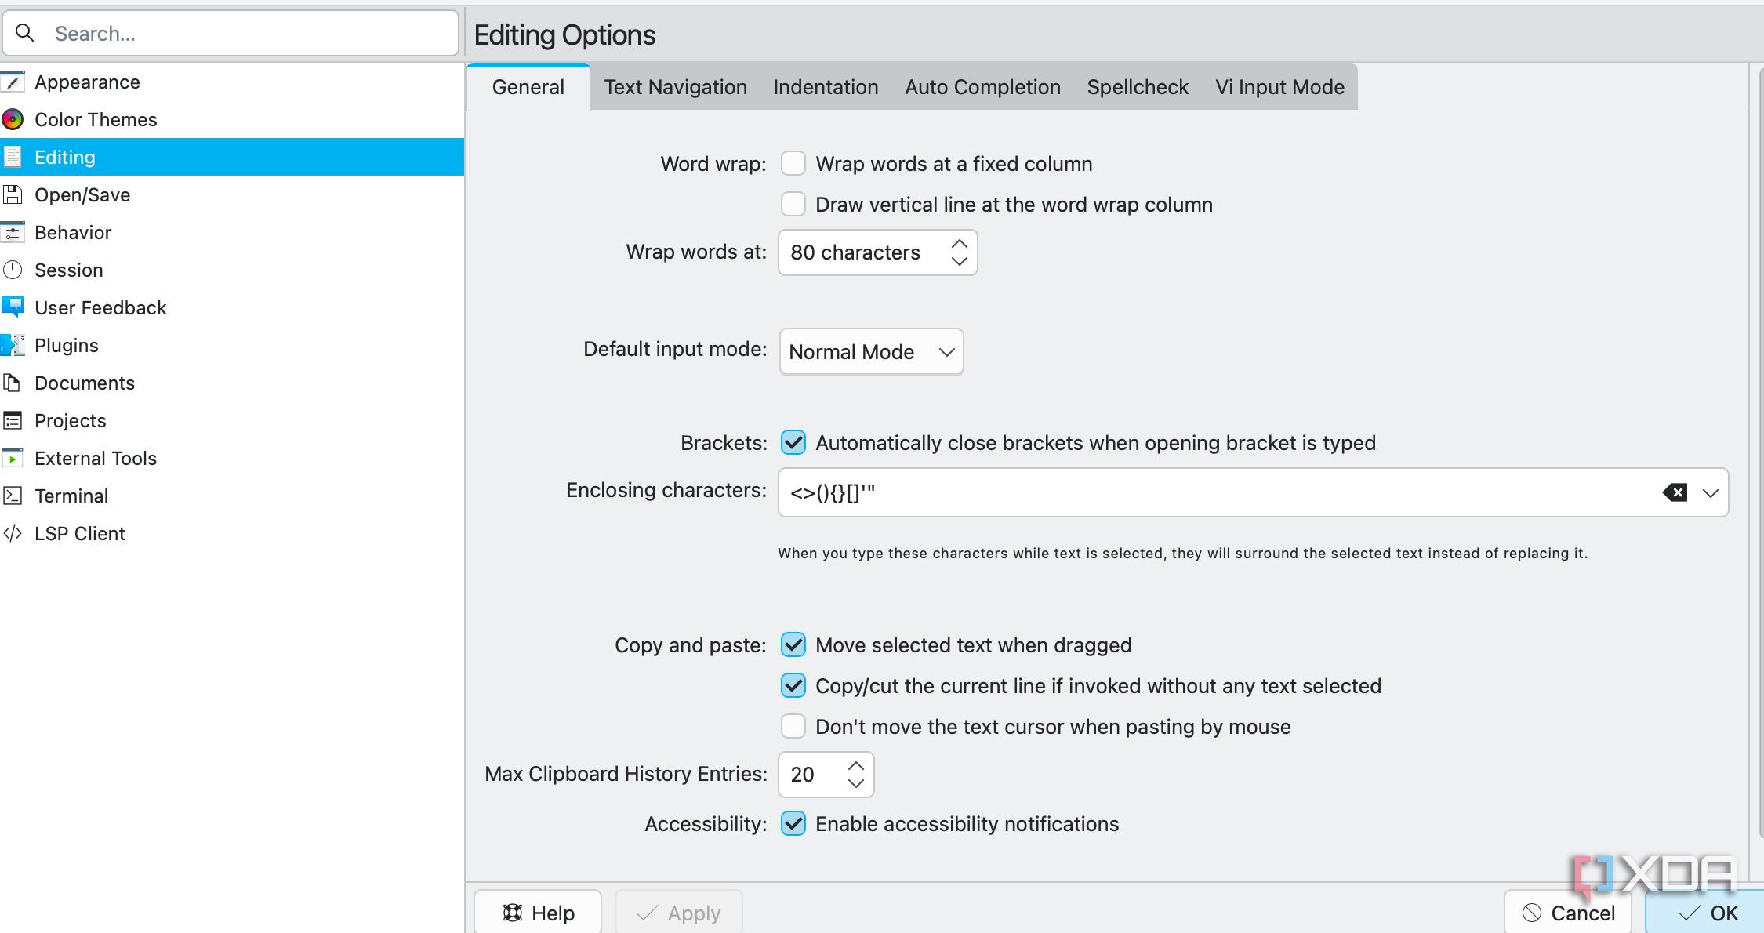
Task: Click the Color Themes color wheel icon
Action: [x=13, y=119]
